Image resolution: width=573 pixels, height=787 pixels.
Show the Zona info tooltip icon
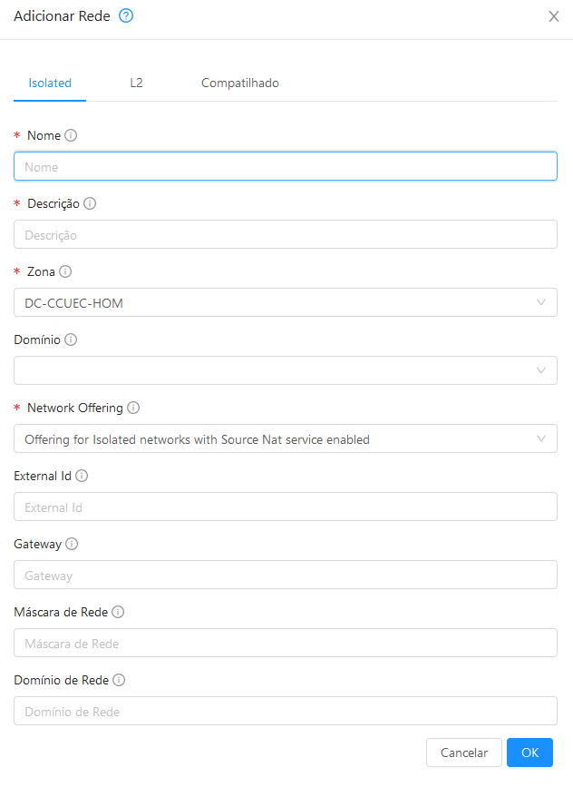pos(65,271)
